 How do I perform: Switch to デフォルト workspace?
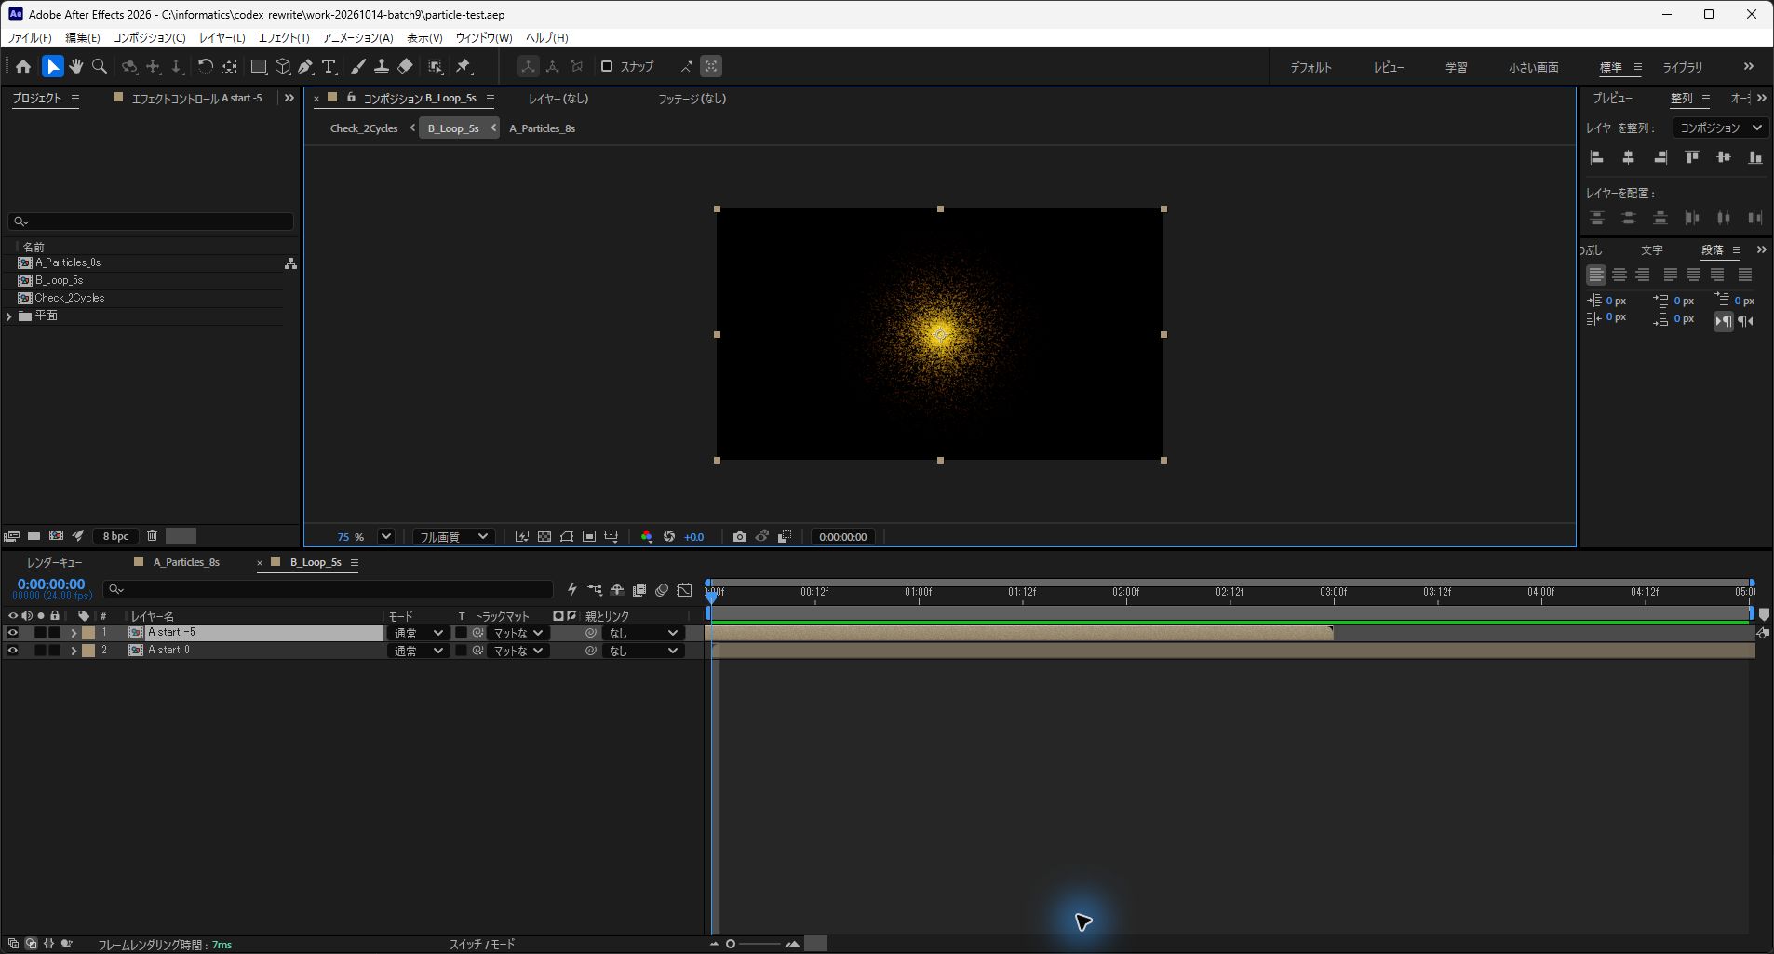[x=1310, y=67]
